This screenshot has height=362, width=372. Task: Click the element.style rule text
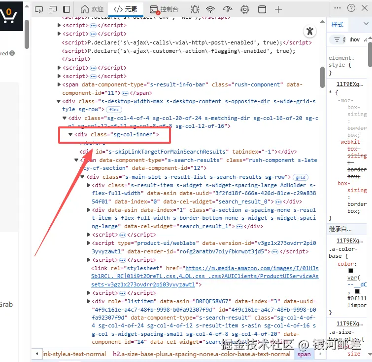coord(341,61)
